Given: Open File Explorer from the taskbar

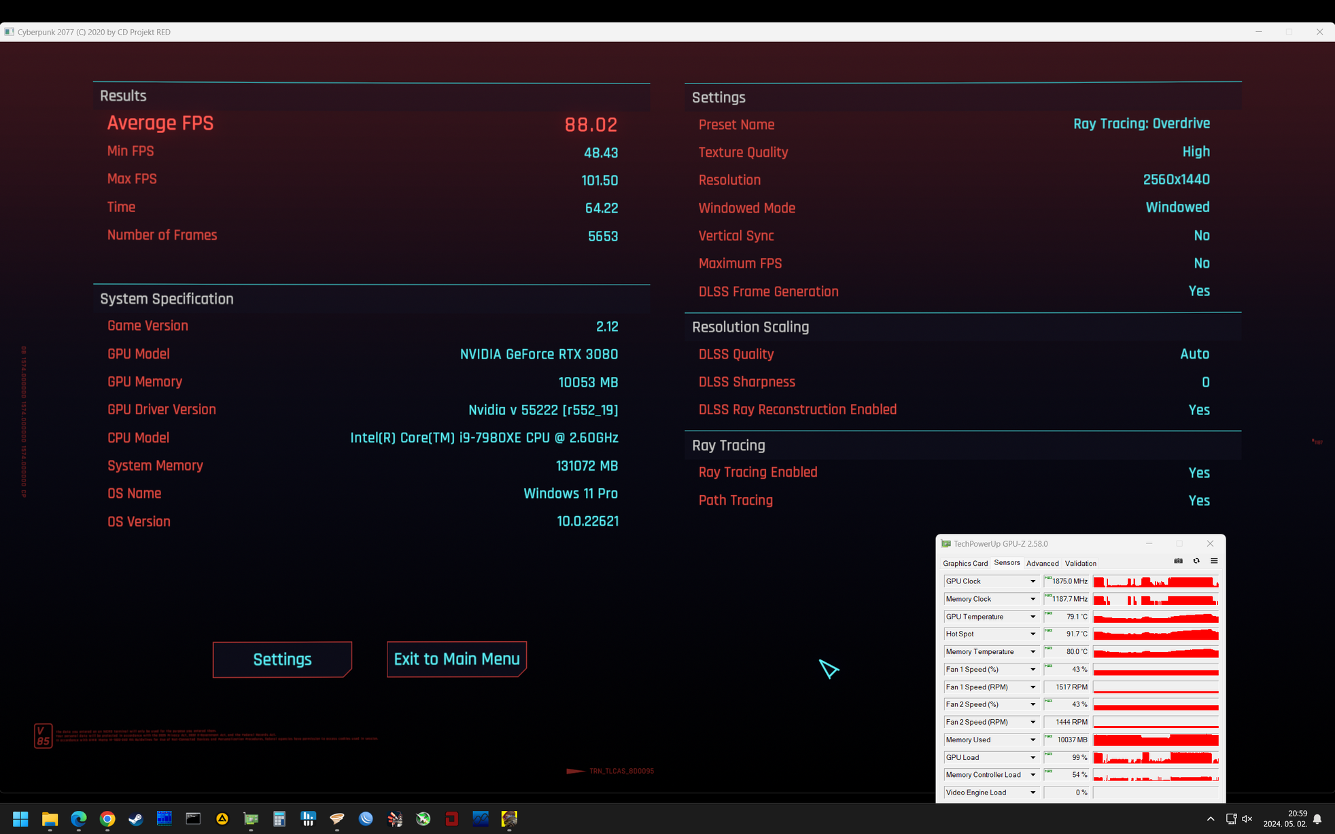Looking at the screenshot, I should (x=50, y=818).
